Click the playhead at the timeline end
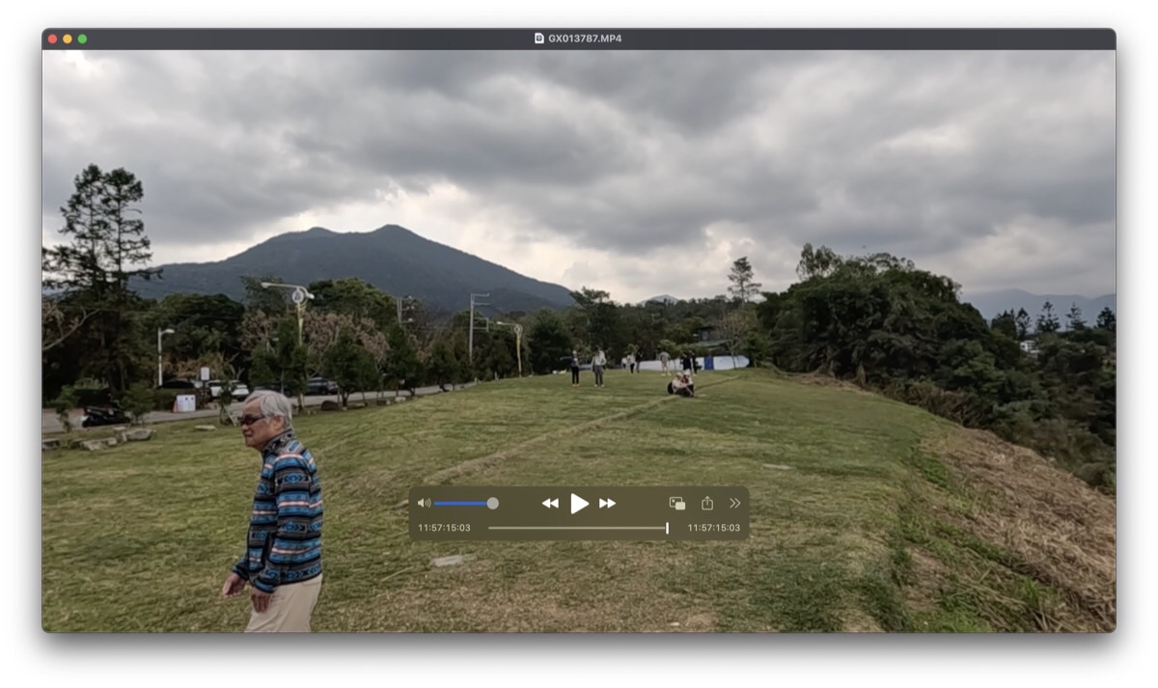The height and width of the screenshot is (688, 1158). [x=667, y=528]
